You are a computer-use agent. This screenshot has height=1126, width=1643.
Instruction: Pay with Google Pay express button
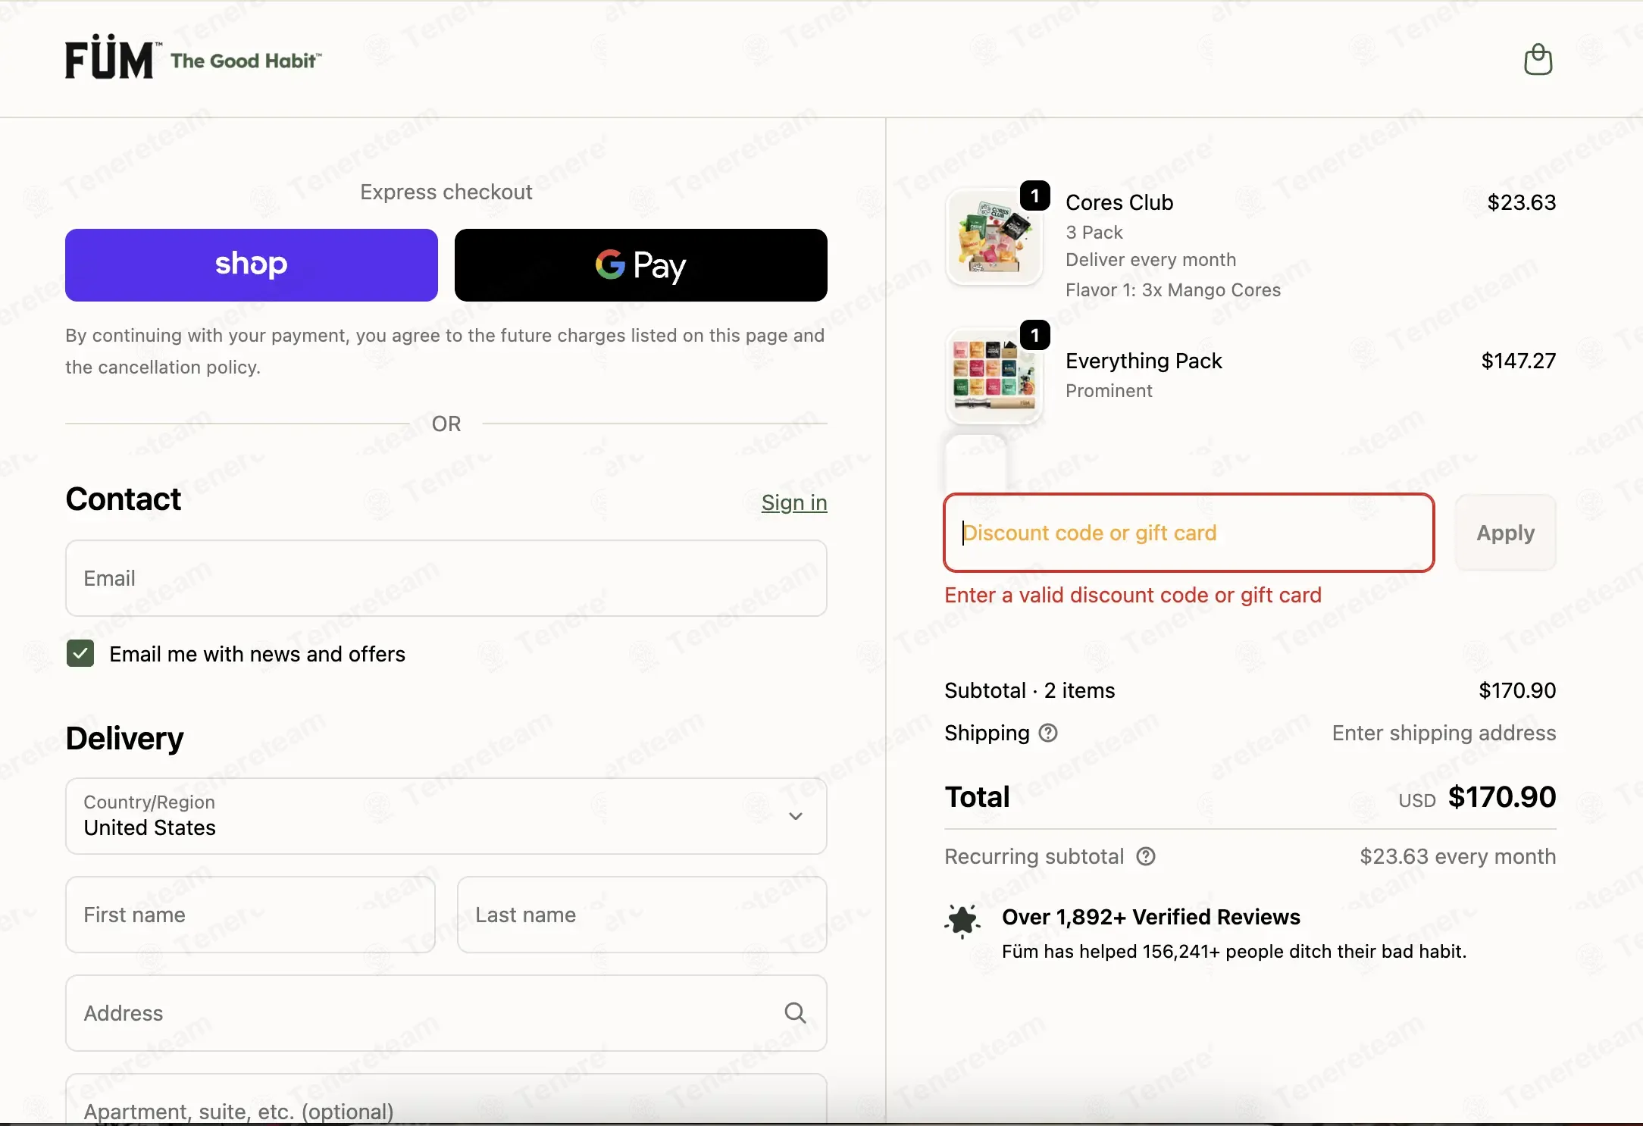pos(641,265)
